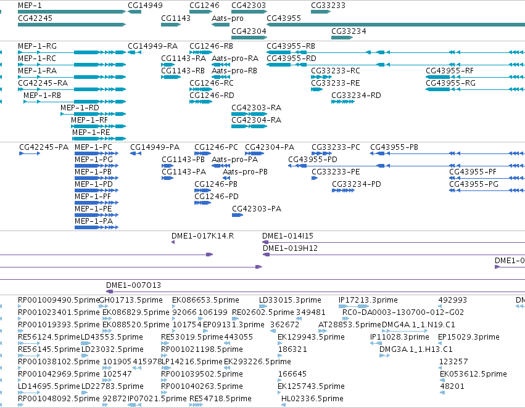Select EST label EP15029.3prime

469,337
